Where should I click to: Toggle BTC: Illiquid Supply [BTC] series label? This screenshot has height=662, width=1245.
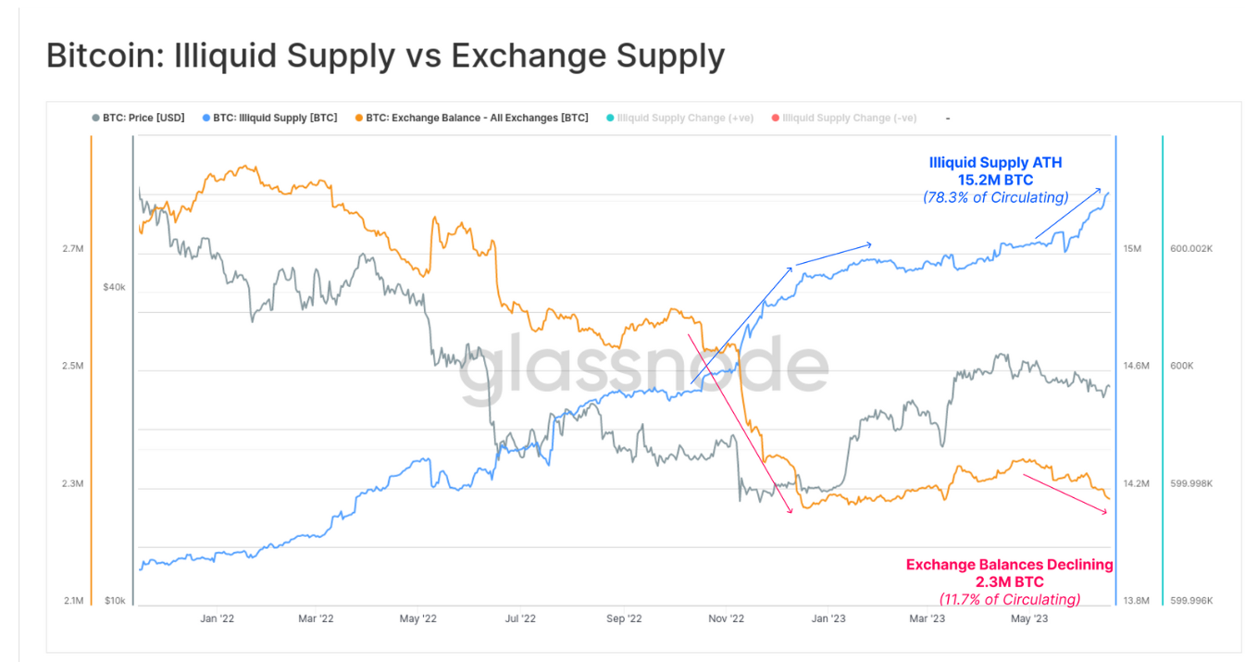(275, 119)
